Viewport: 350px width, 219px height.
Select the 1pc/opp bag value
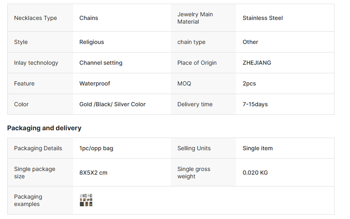96,148
